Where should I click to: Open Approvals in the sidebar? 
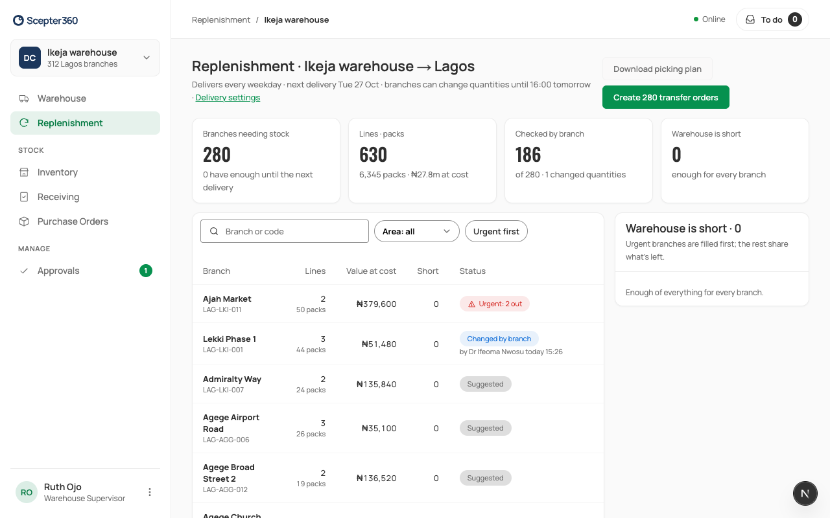[85, 271]
